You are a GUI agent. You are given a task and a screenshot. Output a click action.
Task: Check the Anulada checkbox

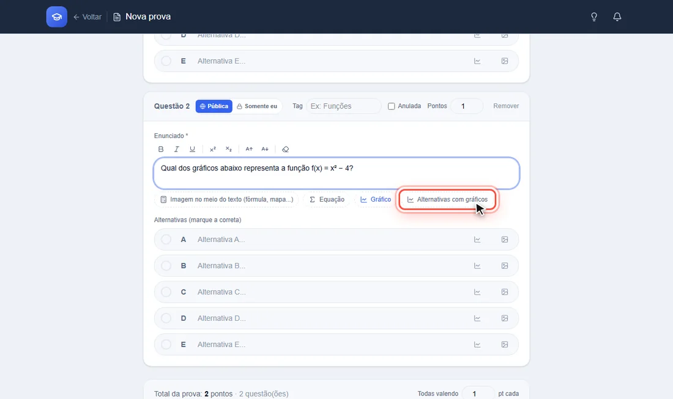click(x=392, y=106)
